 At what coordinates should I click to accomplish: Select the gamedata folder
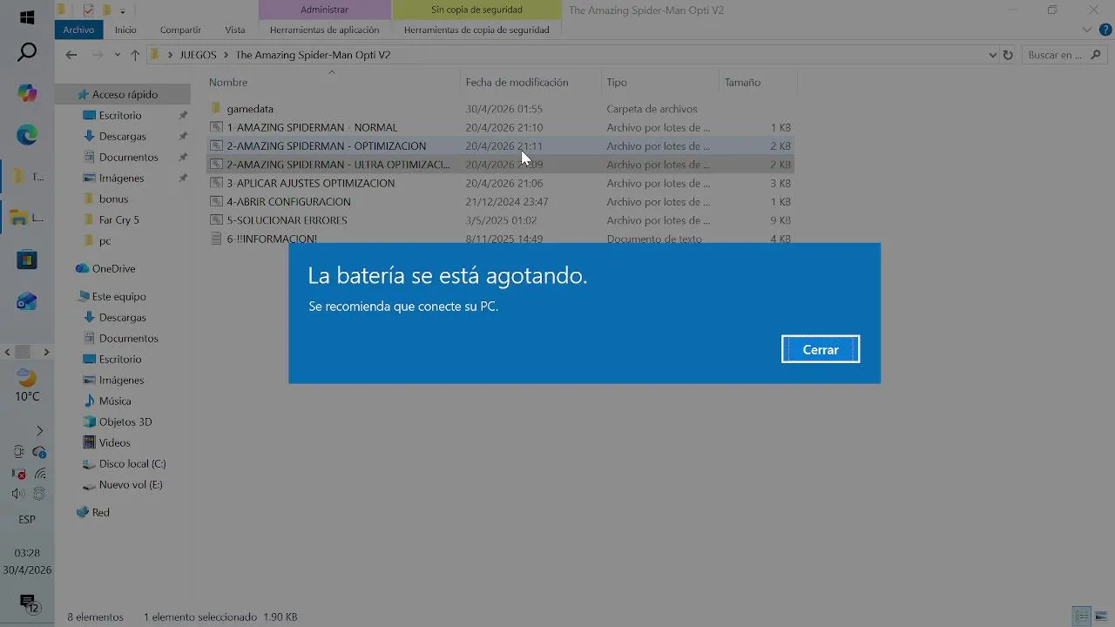pyautogui.click(x=250, y=109)
